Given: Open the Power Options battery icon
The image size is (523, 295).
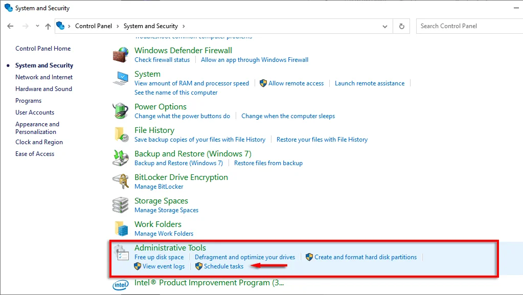Looking at the screenshot, I should [x=121, y=111].
